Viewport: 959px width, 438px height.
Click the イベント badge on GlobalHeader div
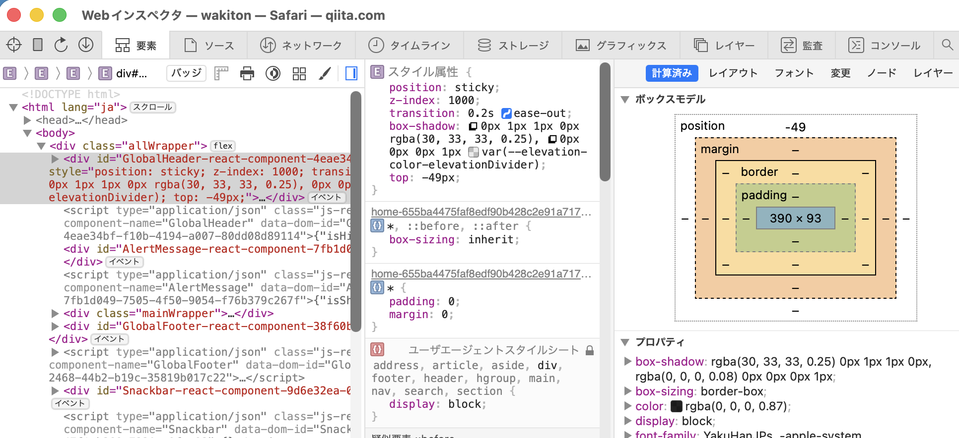(x=327, y=197)
